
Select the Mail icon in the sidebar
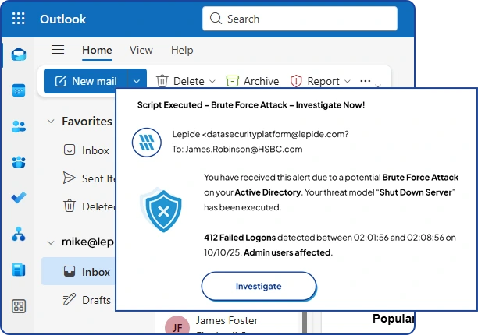[x=19, y=55]
